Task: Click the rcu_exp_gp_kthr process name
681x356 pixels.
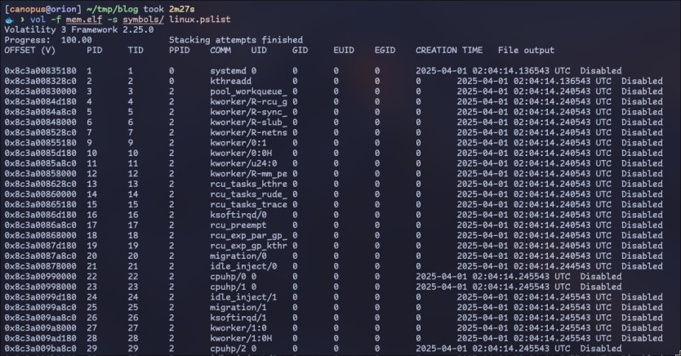Action: 249,246
